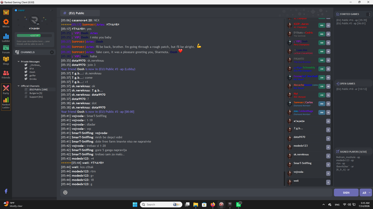Click the profile avatar with level 15
The width and height of the screenshot is (373, 209).
(x=34, y=20)
